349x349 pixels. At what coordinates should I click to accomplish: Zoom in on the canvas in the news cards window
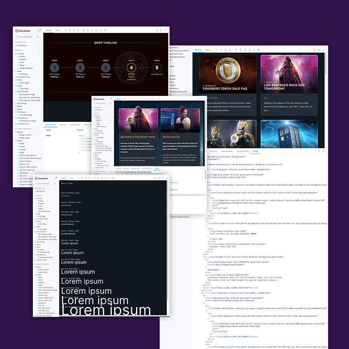click(x=221, y=50)
